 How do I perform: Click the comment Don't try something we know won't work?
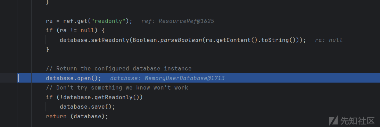117,87
